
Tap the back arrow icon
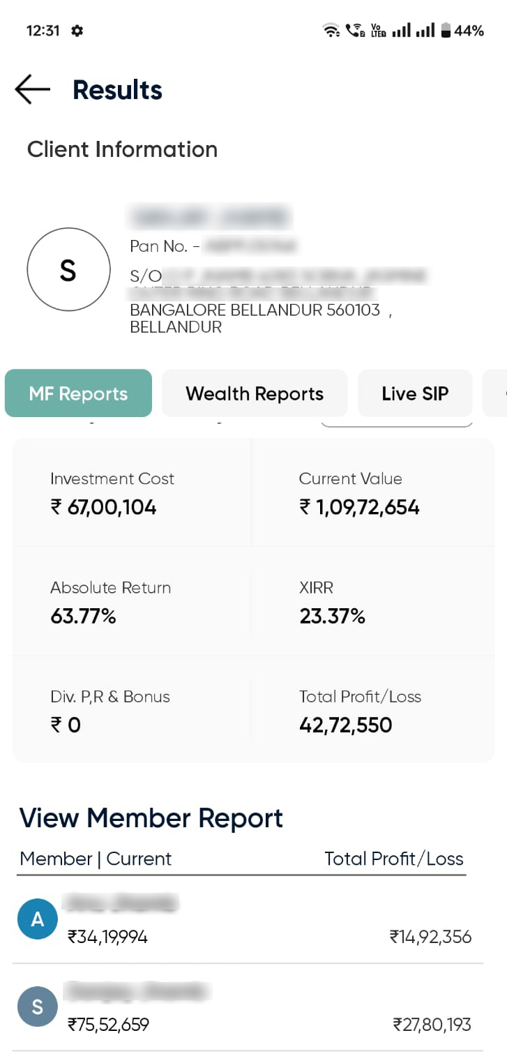[x=32, y=90]
